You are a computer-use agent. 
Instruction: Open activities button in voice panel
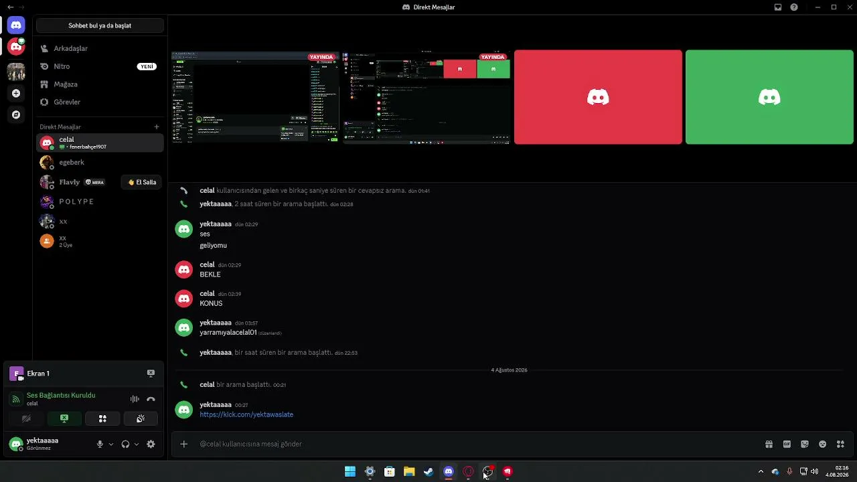pyautogui.click(x=102, y=418)
